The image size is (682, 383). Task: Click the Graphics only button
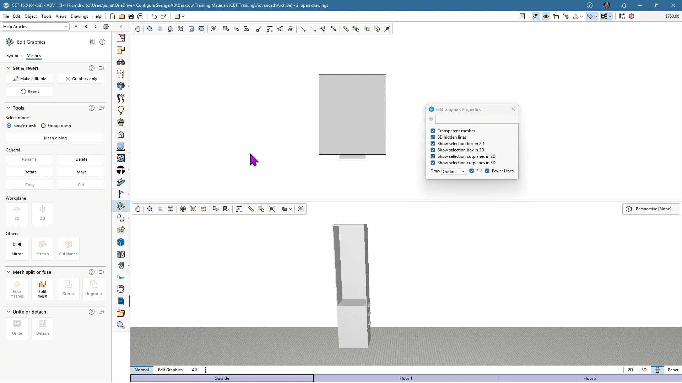(81, 79)
